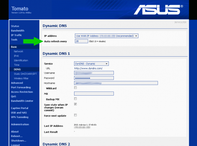This screenshot has width=197, height=146.
Task: Open the About page
Action: 15,131
